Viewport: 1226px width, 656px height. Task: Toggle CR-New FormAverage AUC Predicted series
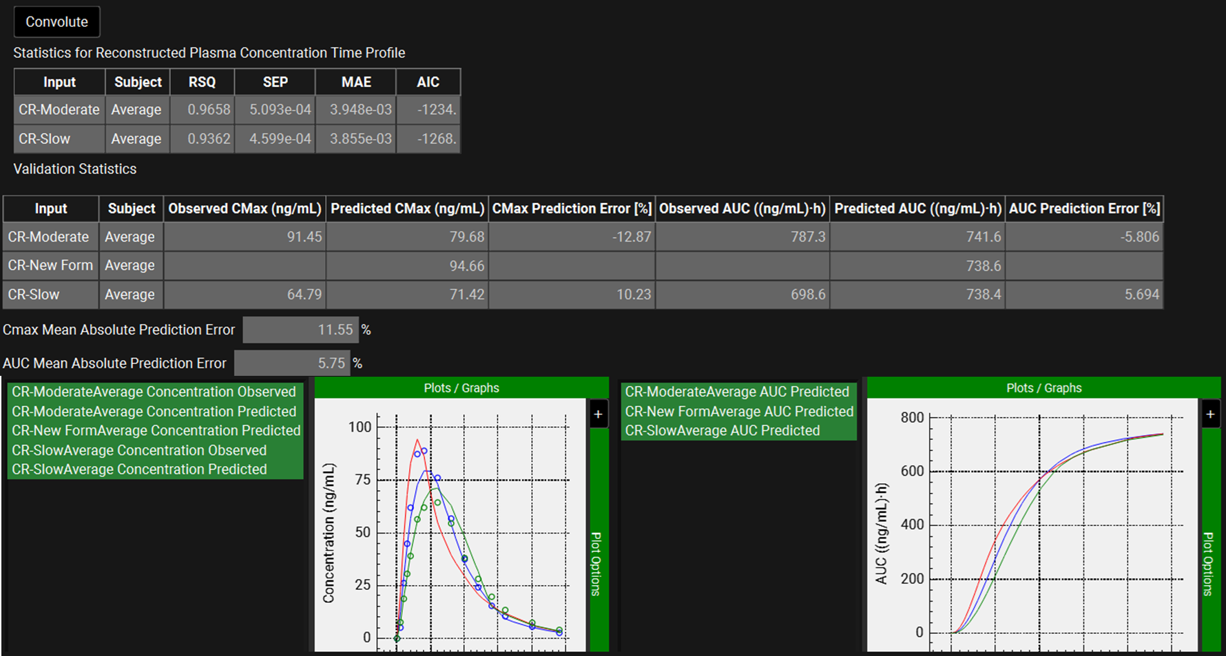click(738, 412)
